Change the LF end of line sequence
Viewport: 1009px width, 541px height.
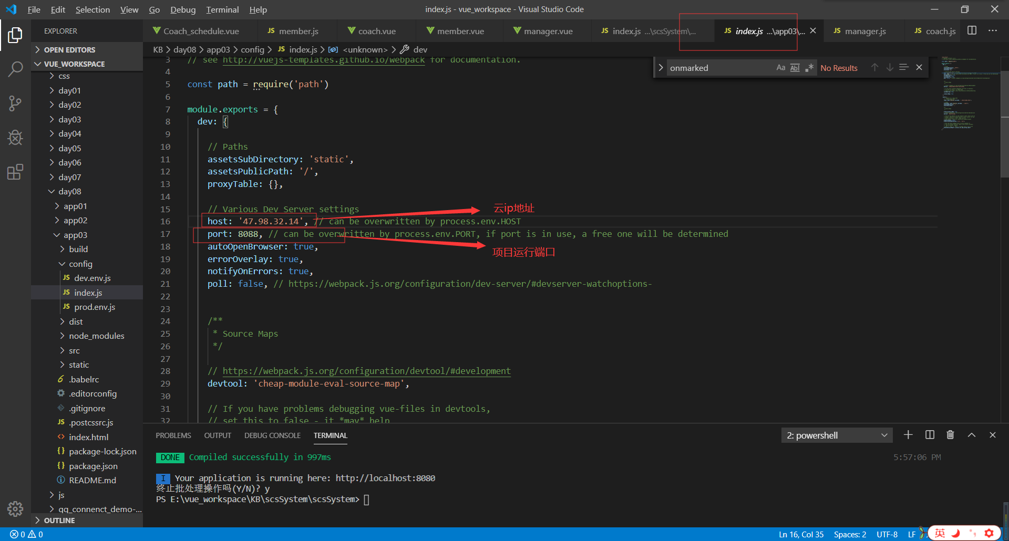click(911, 534)
